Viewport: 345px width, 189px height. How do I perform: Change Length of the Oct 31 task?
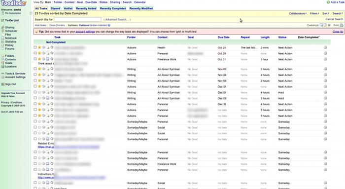click(264, 60)
